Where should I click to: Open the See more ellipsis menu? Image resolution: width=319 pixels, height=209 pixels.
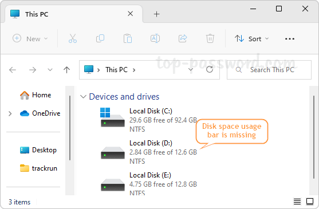[290, 38]
